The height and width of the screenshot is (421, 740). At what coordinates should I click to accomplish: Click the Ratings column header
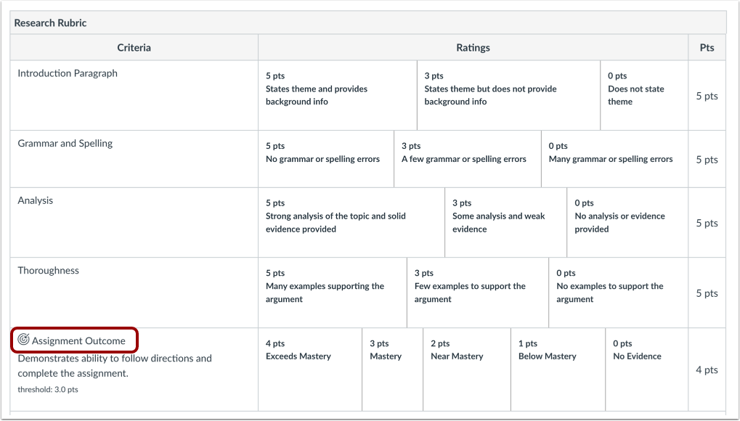(472, 47)
